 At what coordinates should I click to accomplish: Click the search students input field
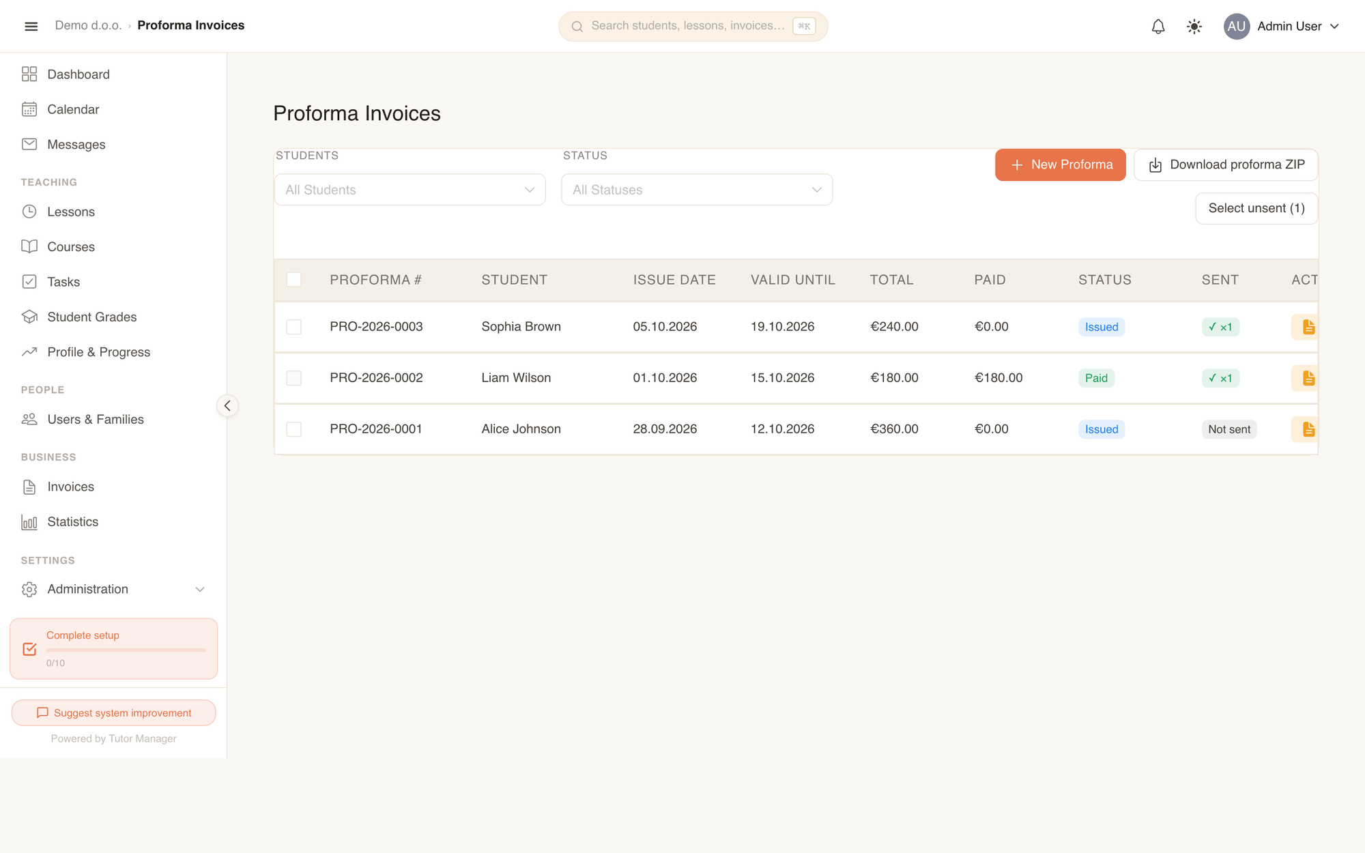pyautogui.click(x=693, y=26)
